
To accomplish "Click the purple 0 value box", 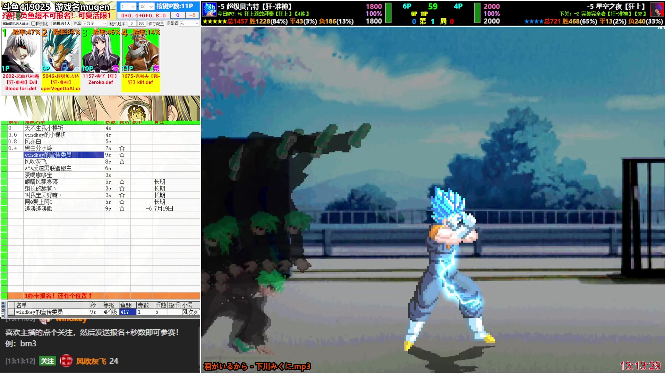I will tap(178, 15).
